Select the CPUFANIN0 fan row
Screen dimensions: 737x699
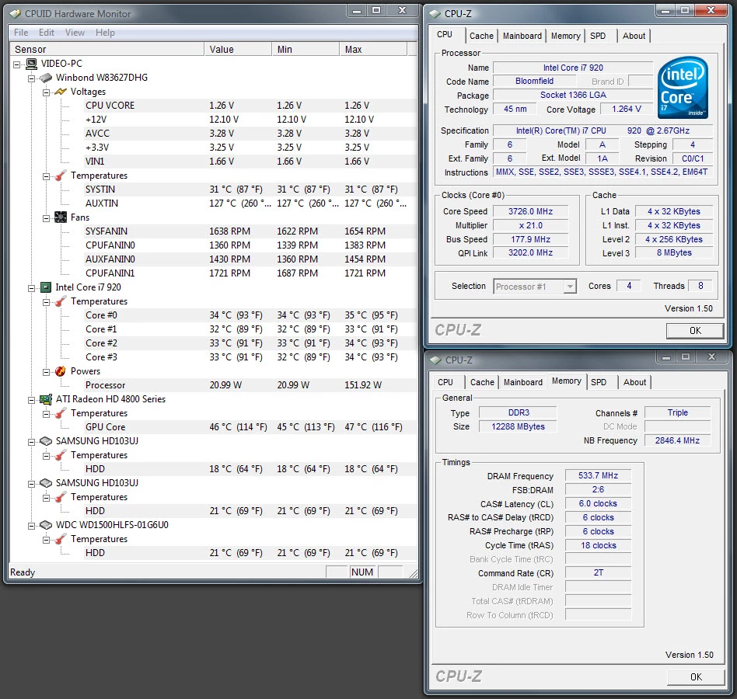pos(250,245)
